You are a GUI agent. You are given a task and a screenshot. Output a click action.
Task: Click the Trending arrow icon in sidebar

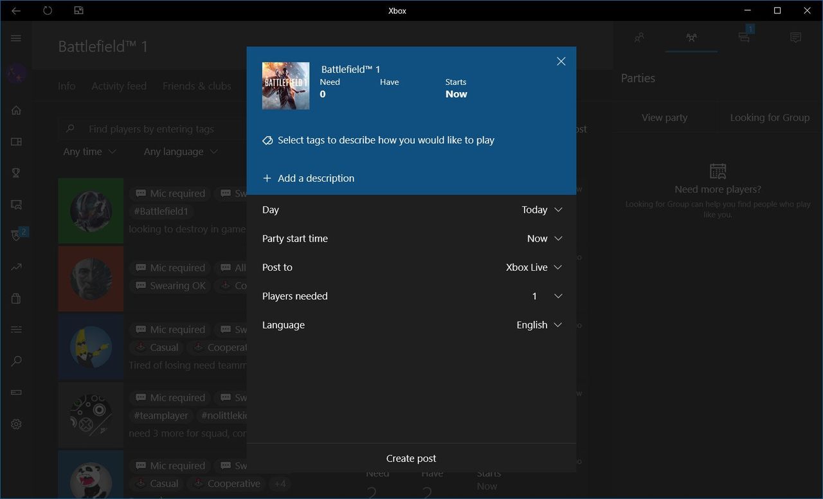point(16,267)
